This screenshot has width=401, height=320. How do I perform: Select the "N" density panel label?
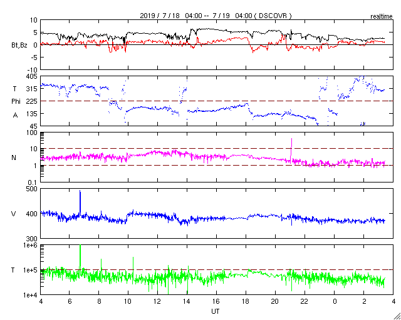click(14, 157)
